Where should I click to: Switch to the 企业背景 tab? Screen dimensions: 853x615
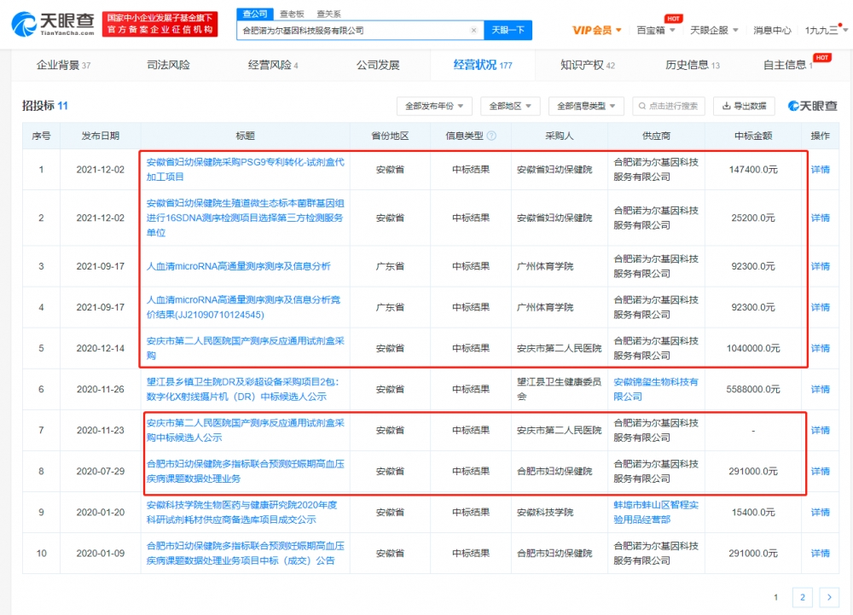pos(63,65)
